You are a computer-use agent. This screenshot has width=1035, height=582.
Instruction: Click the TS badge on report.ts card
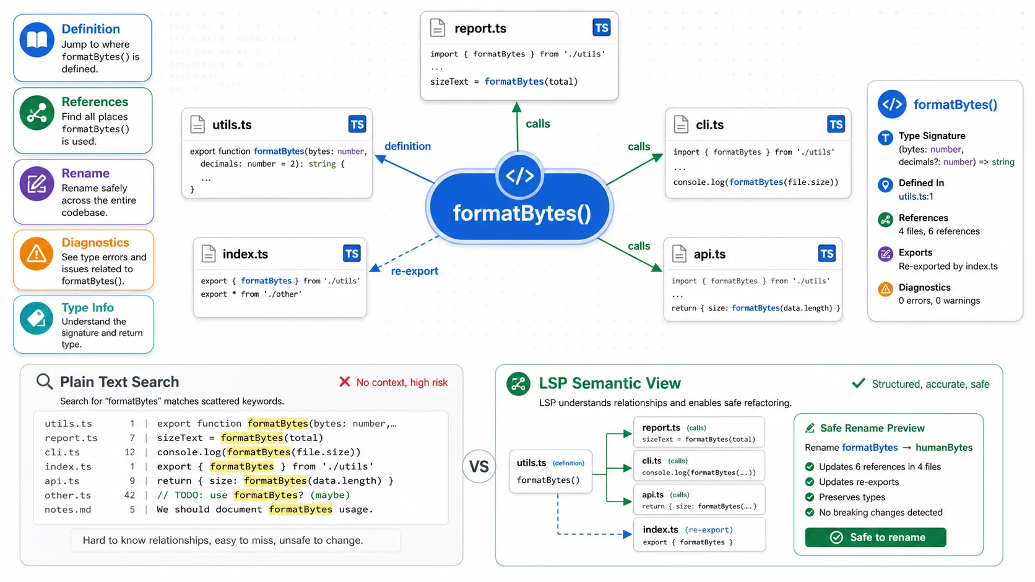pos(601,28)
